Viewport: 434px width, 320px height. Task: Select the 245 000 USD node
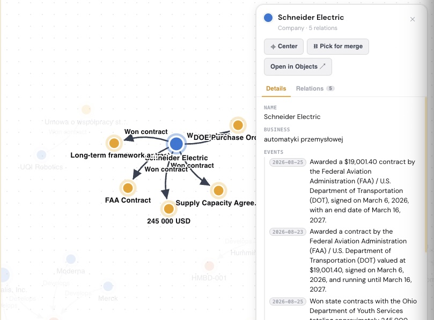[x=169, y=209]
